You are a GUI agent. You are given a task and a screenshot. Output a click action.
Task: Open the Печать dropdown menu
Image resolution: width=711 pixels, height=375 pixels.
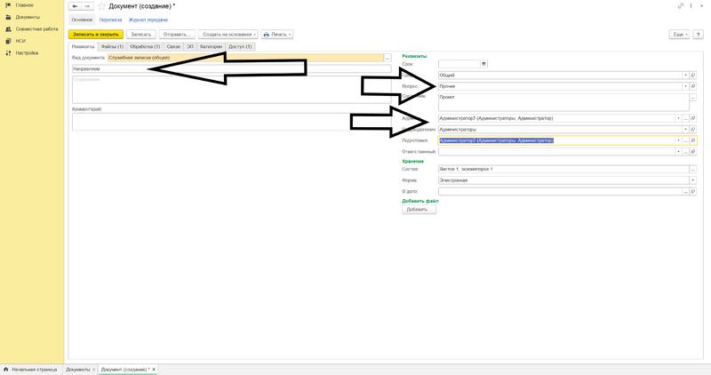(277, 35)
